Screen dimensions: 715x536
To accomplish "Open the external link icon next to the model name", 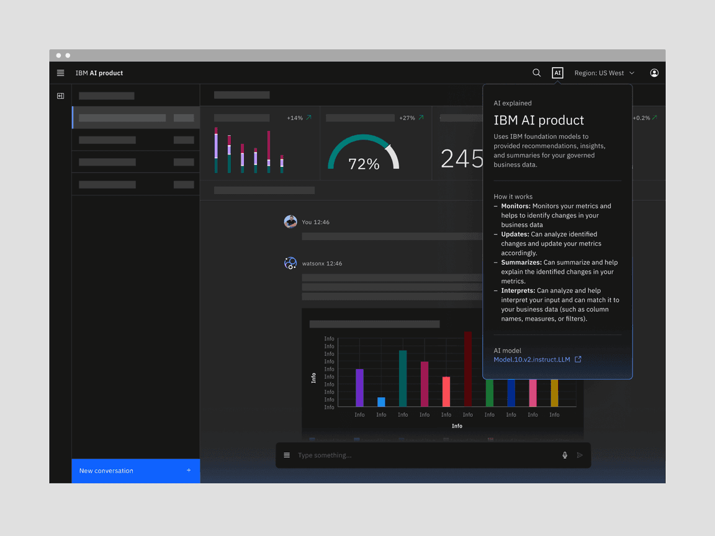I will coord(578,359).
